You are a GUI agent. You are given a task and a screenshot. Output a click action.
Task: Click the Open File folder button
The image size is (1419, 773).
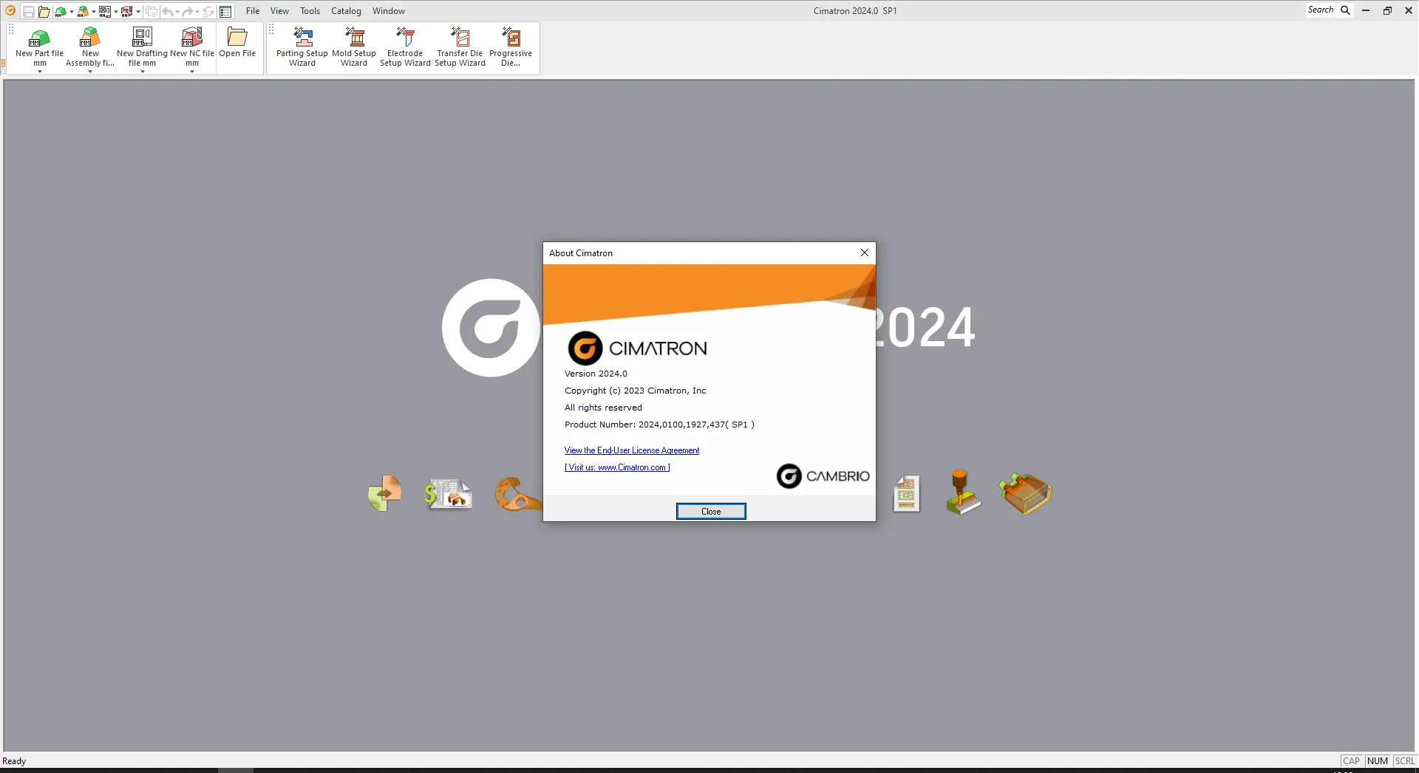click(x=237, y=43)
